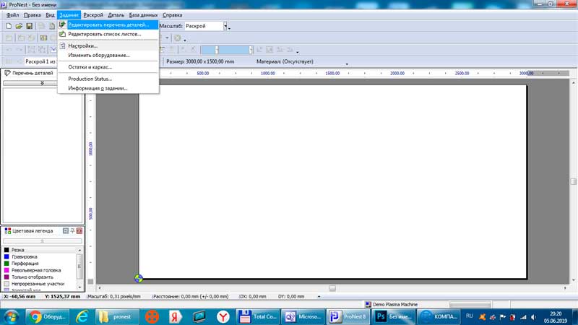This screenshot has height=325, width=578.
Task: Click the Цветовая легенда colored squares icon
Action: [7, 230]
